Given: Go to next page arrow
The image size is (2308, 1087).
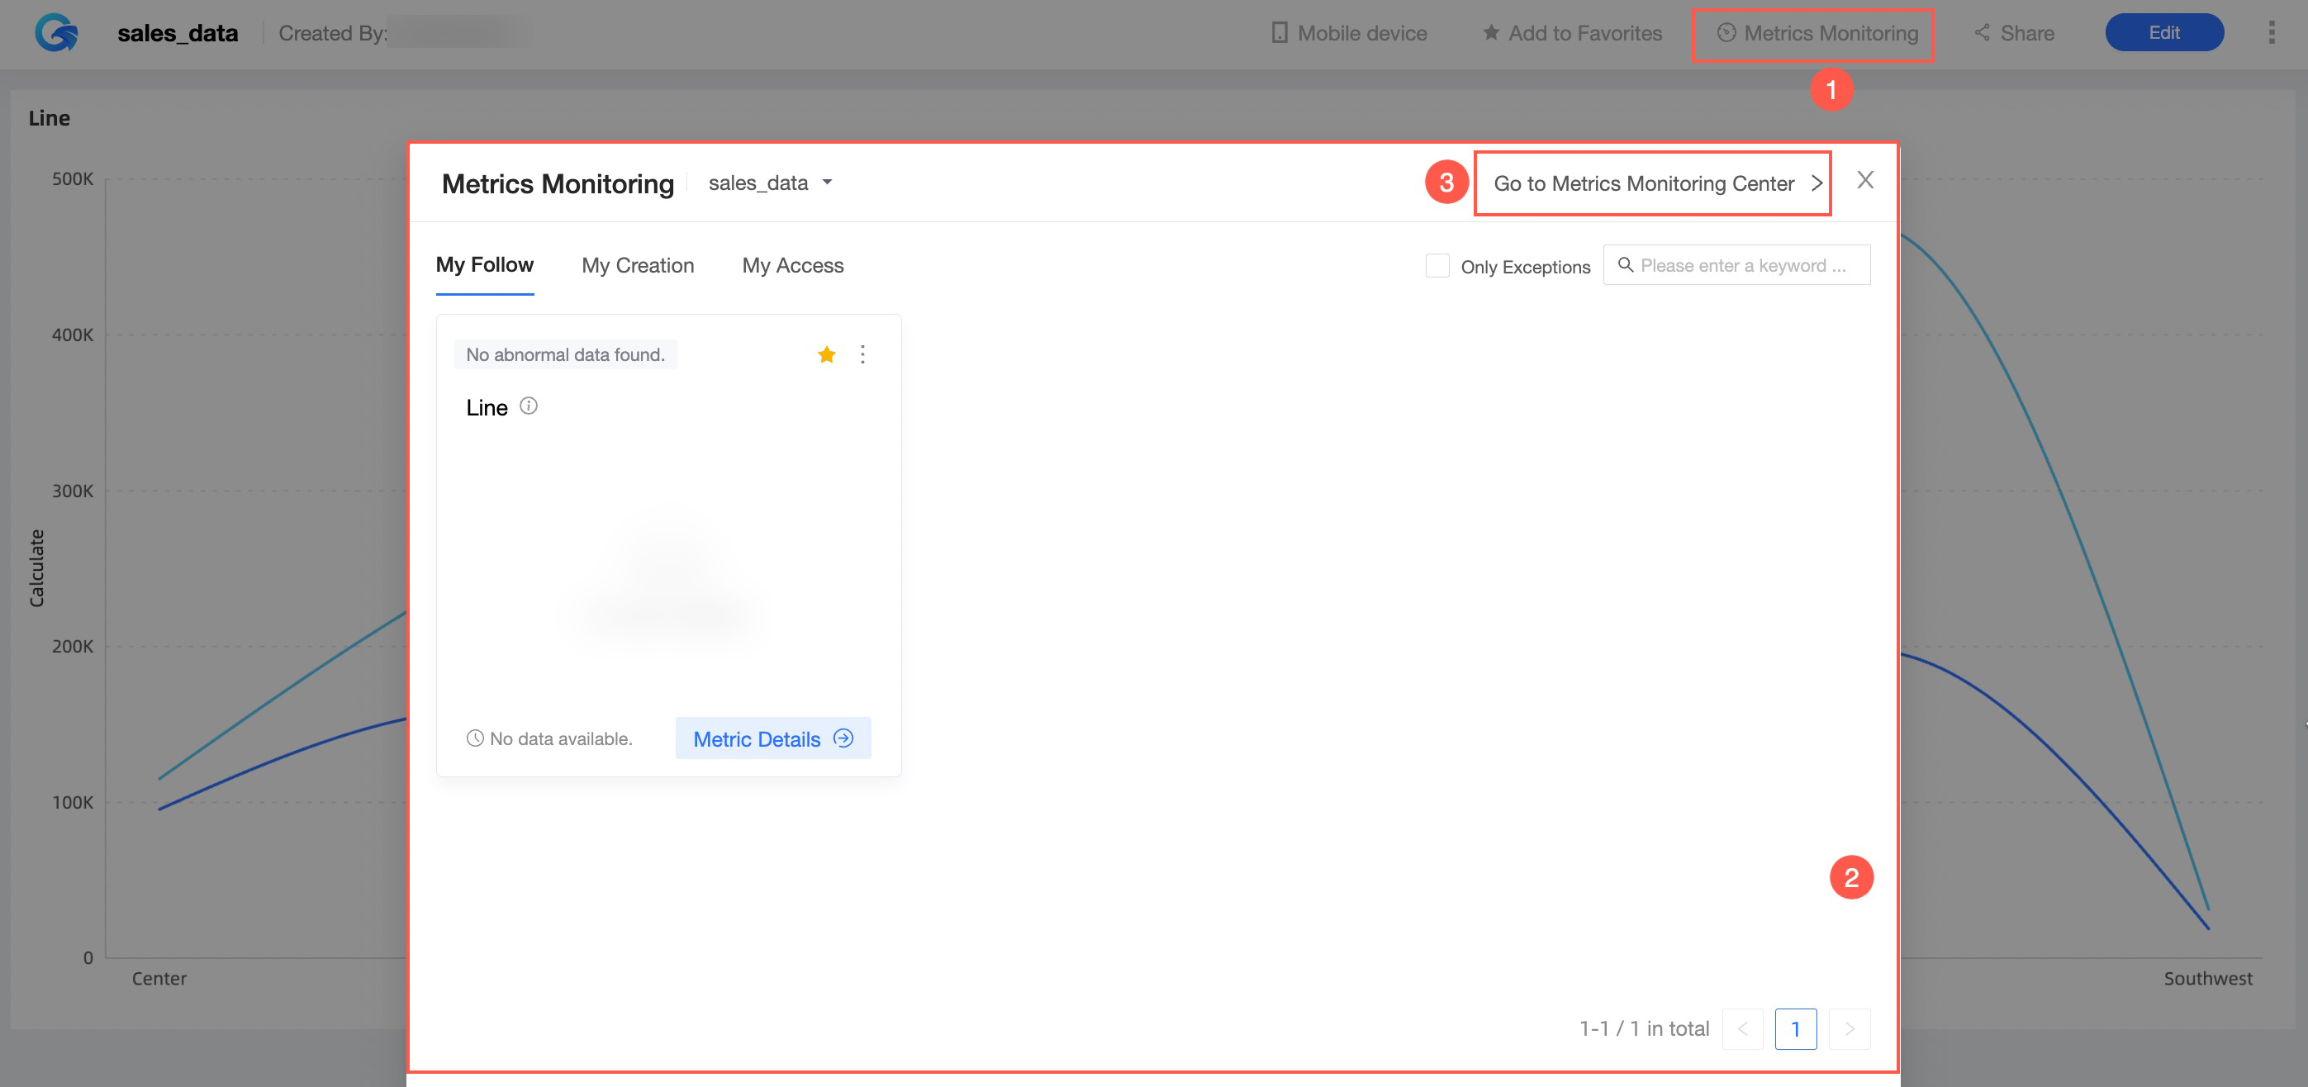Looking at the screenshot, I should 1849,1028.
